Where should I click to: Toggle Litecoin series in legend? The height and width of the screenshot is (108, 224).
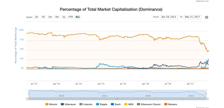[x=86, y=104]
